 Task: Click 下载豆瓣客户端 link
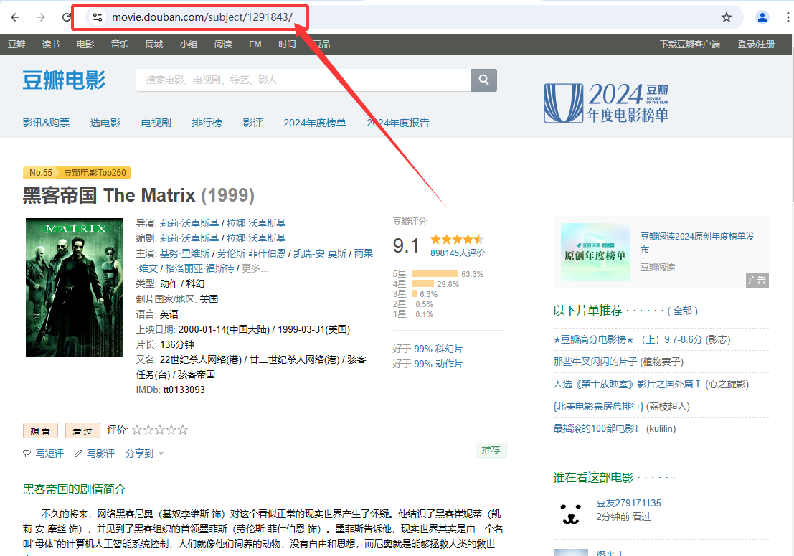click(x=690, y=44)
